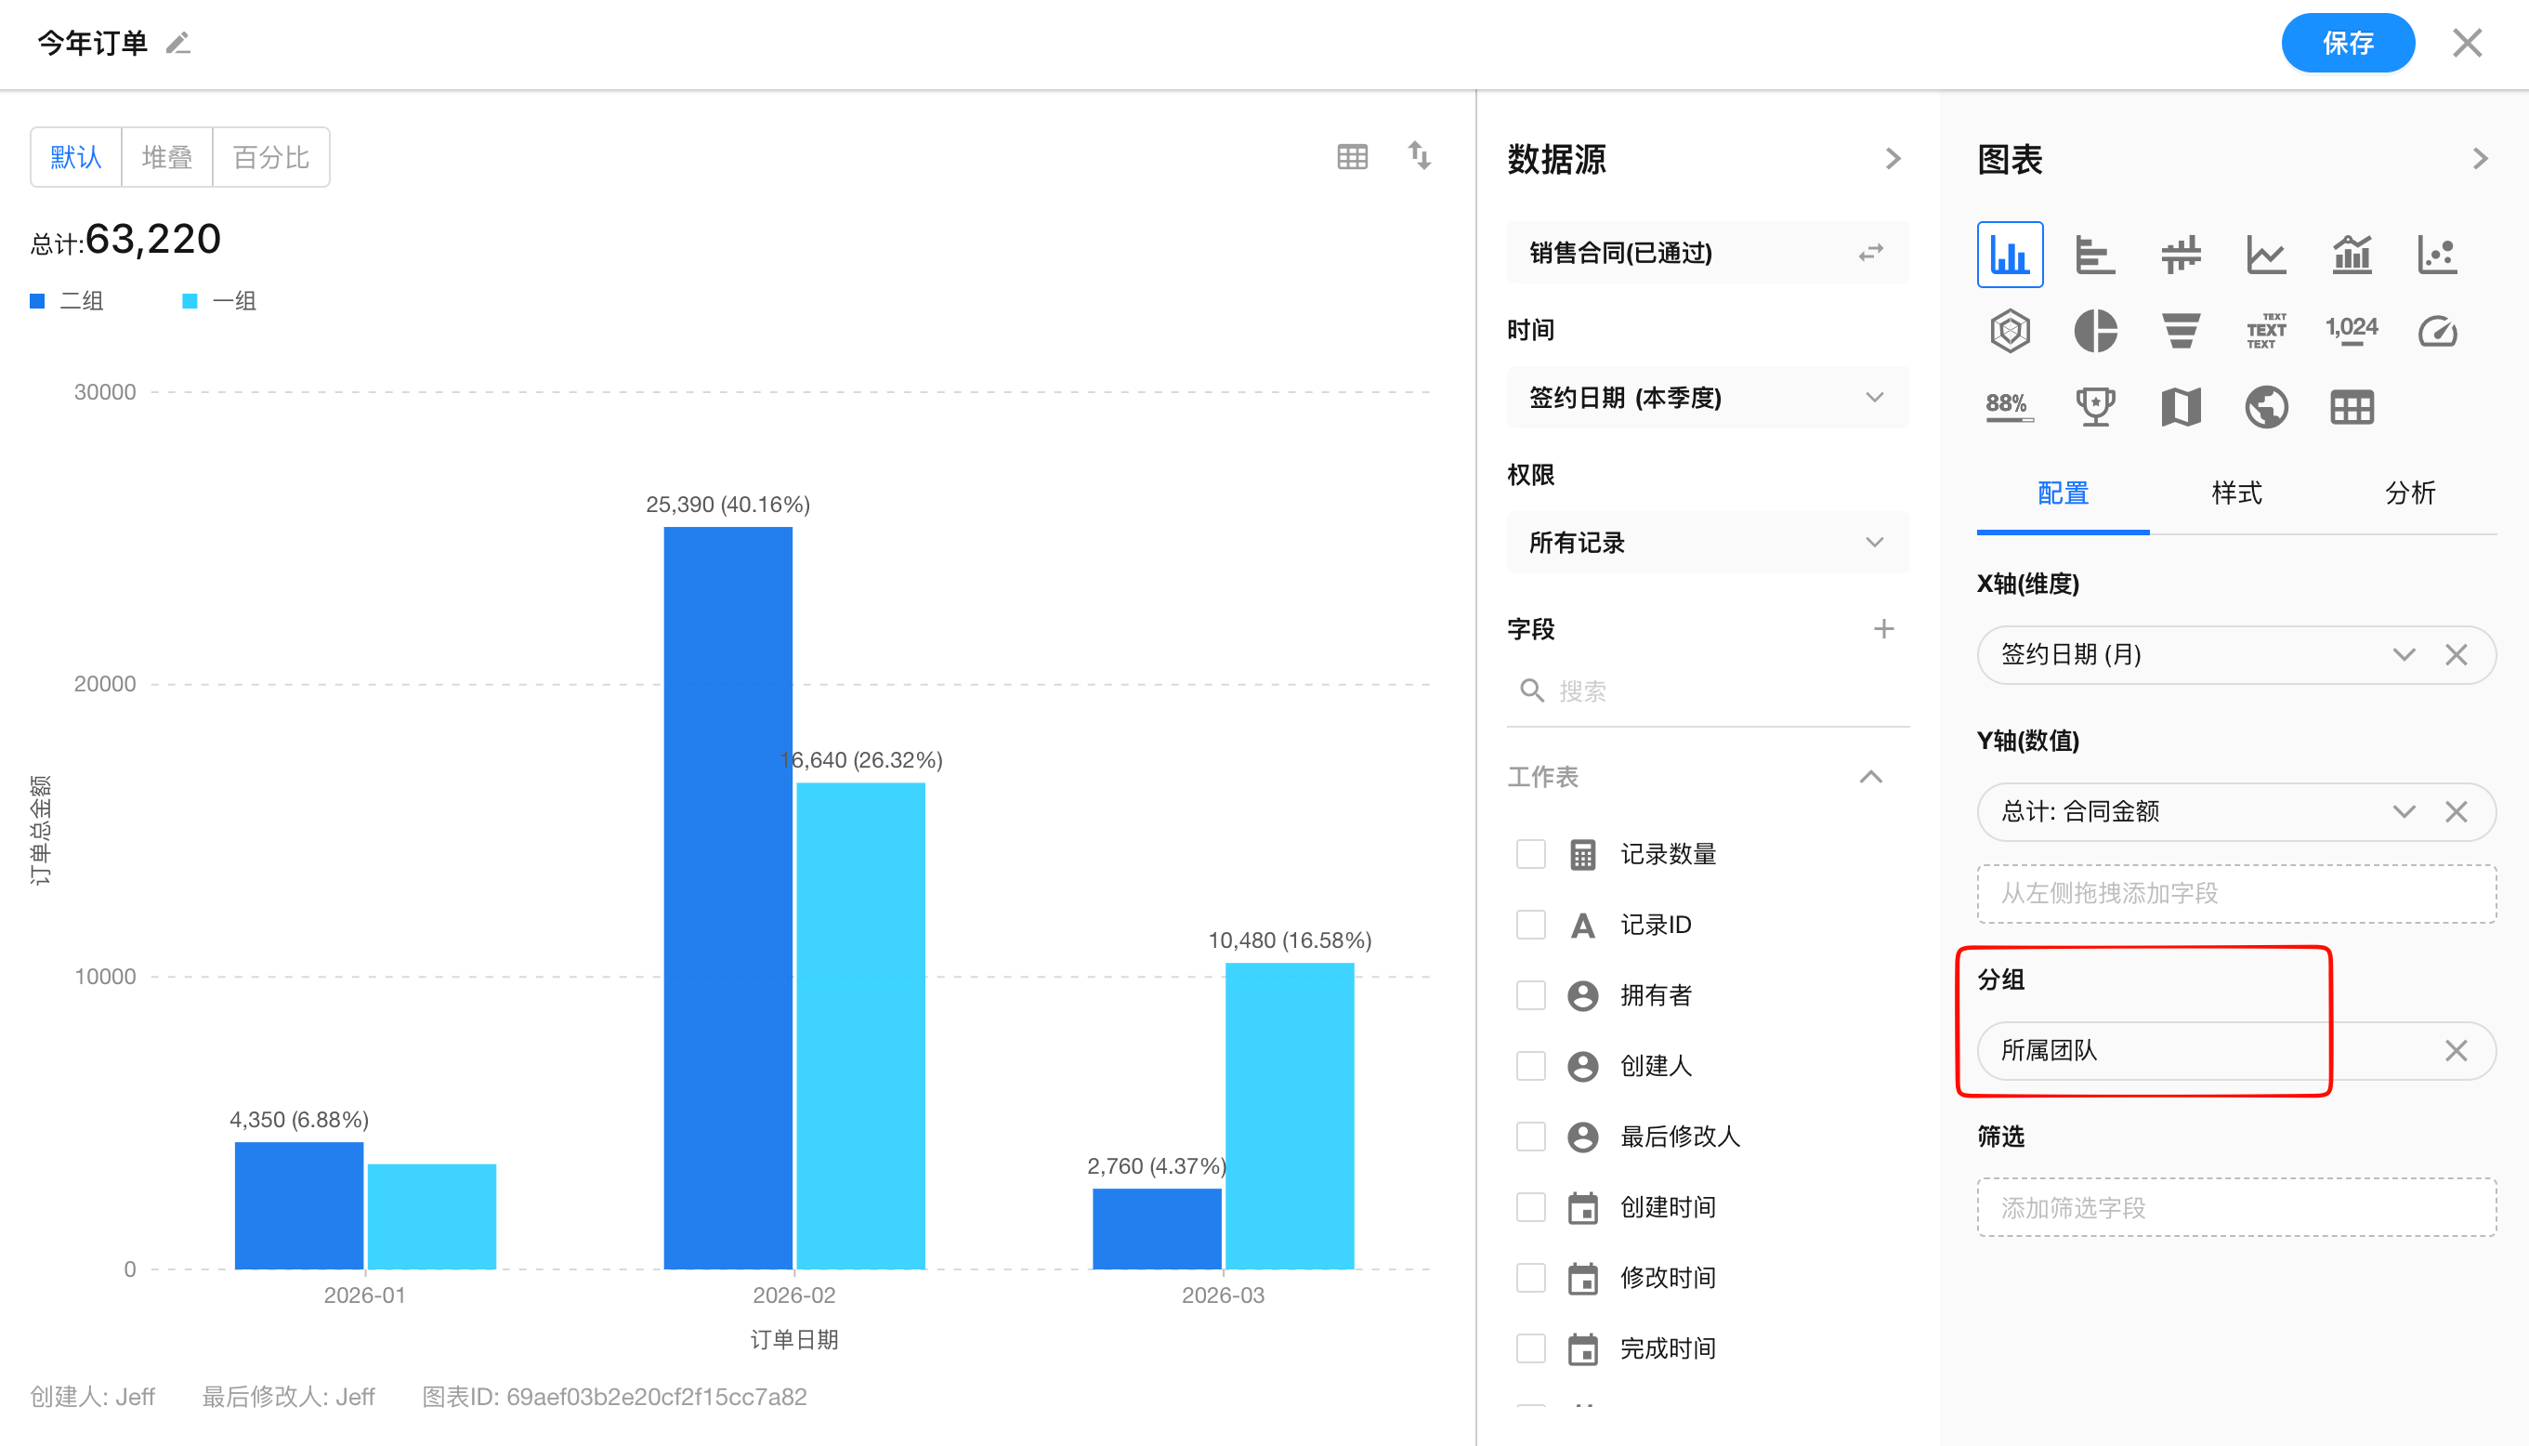Click the 二组 legend color swatch
Viewport: 2529px width, 1446px height.
tap(38, 301)
